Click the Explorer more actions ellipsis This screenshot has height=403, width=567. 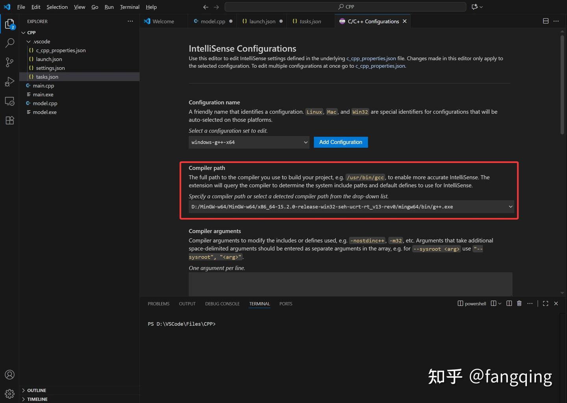coord(130,21)
